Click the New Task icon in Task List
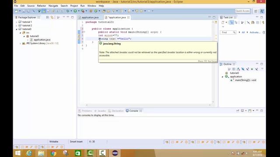 point(223,22)
